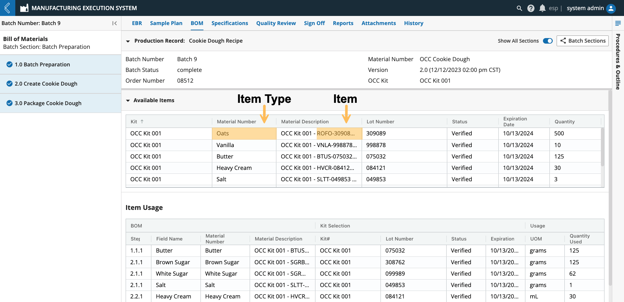Open the Specifications tab

(x=230, y=23)
